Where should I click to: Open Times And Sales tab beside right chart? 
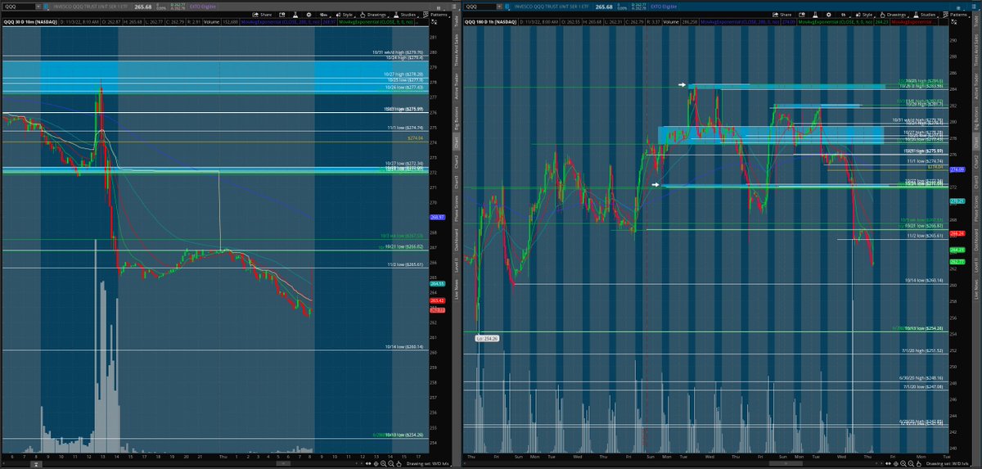pyautogui.click(x=976, y=51)
